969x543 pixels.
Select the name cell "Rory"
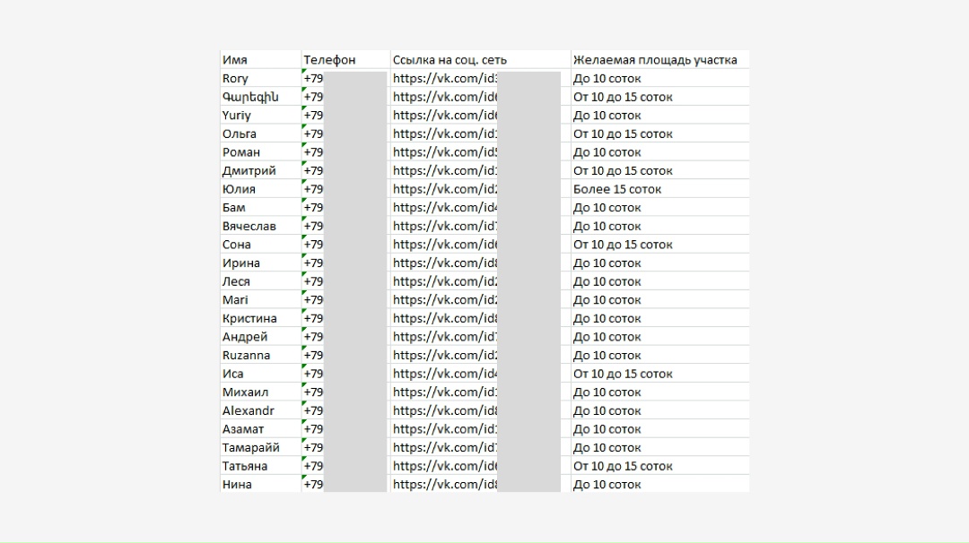click(236, 79)
